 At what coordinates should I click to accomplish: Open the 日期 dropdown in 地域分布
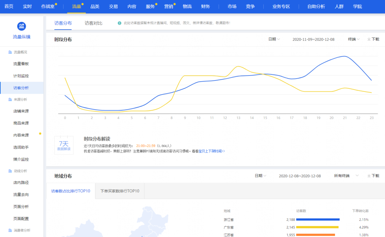260,176
